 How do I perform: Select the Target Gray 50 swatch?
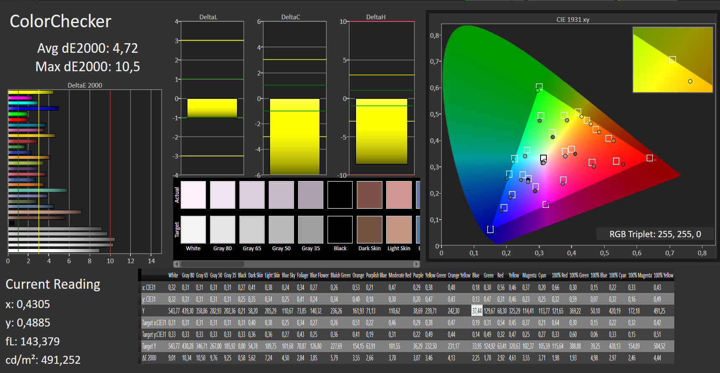[x=281, y=230]
